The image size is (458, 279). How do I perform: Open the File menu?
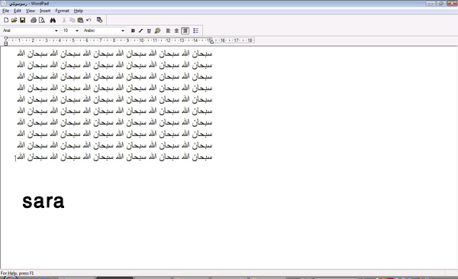click(5, 11)
